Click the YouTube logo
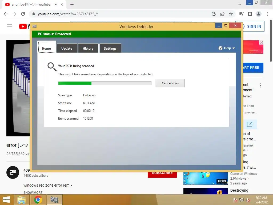 pos(24,26)
